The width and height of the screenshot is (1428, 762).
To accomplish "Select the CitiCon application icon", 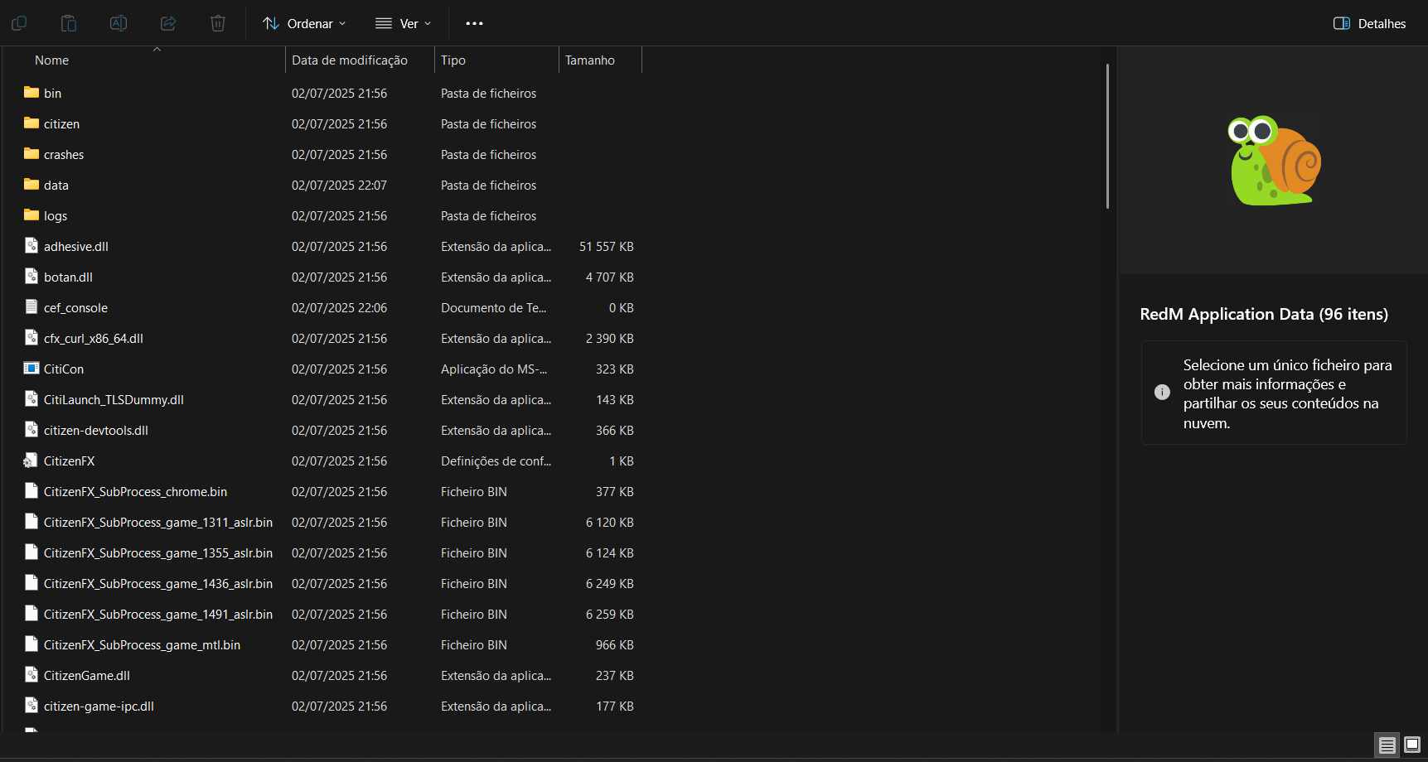I will coord(31,369).
